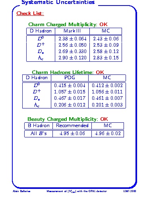This screenshot has width=149, height=198.
Task: Select the Recommended value 4.95 ± 0.06
Action: tap(72, 133)
